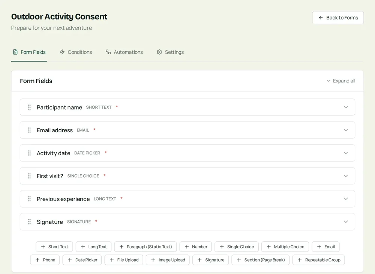The image size is (375, 274).
Task: Go back to Forms
Action: click(x=338, y=18)
